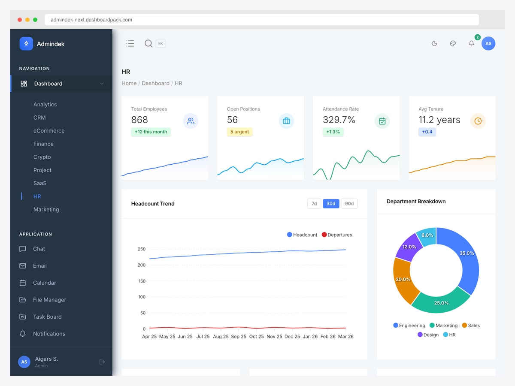Toggle the Sales legend item

tap(471, 326)
